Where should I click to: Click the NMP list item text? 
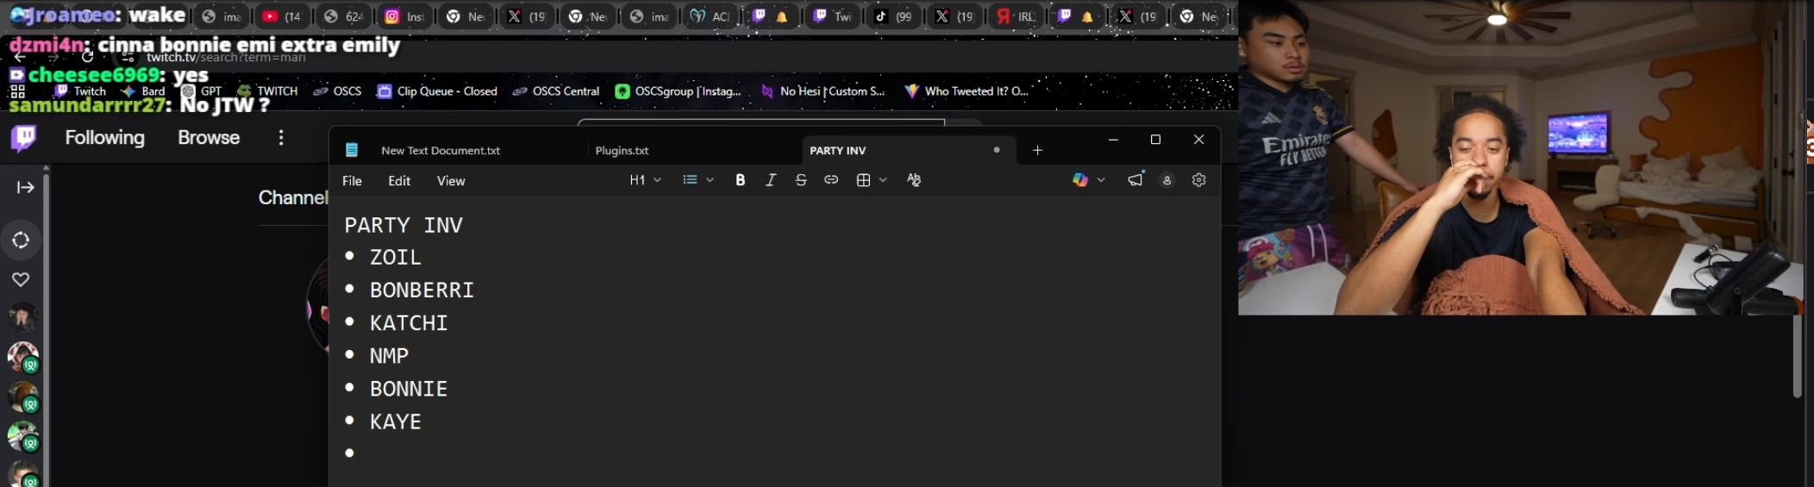pyautogui.click(x=389, y=356)
